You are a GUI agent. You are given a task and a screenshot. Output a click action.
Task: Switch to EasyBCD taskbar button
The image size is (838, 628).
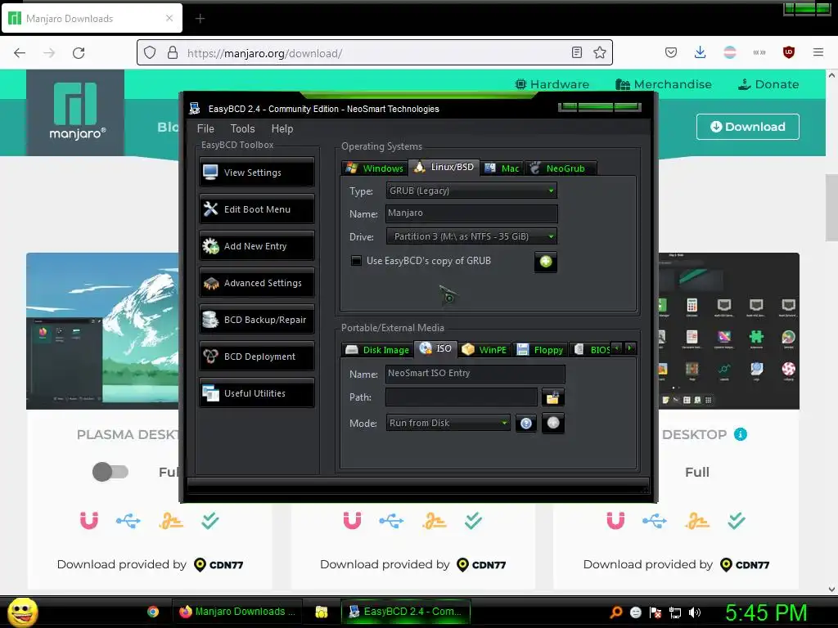click(x=406, y=612)
